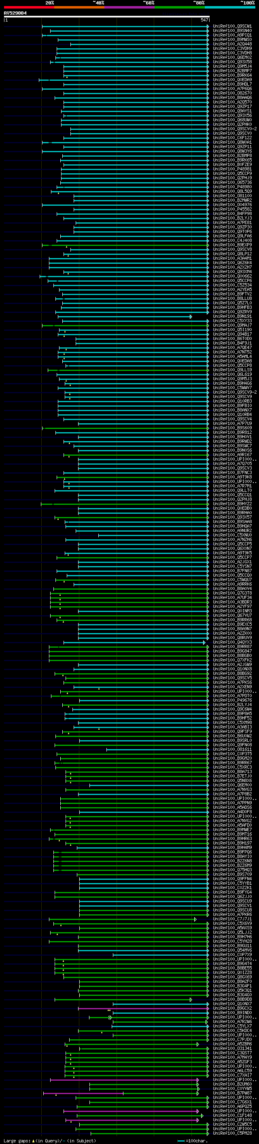Image resolution: width=259 pixels, height=1144 pixels.
Task: Select label UniRef100_P49676
Action: 232,700
